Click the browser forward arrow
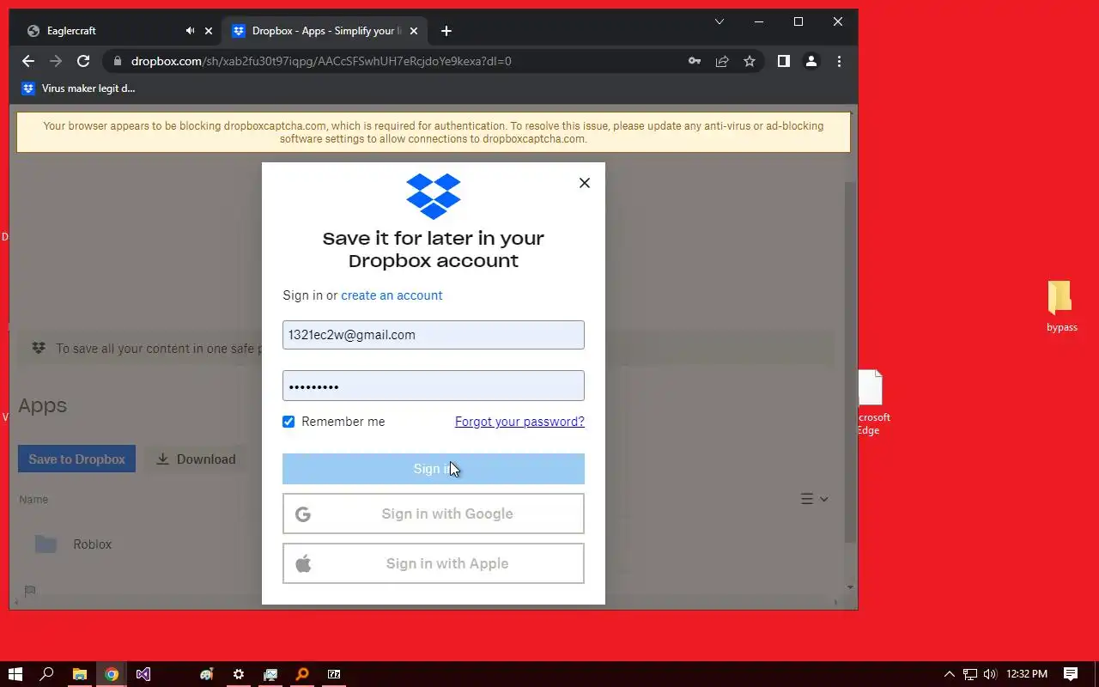Viewport: 1099px width, 687px height. click(x=56, y=61)
